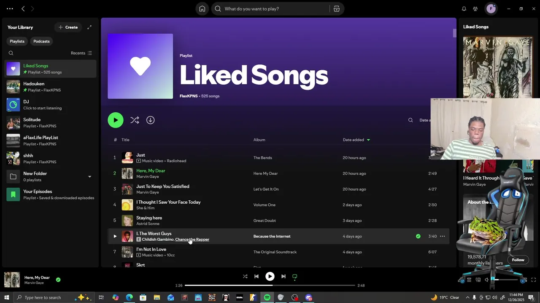Open Connect to a device icon
This screenshot has height=303, width=540.
pos(478,280)
